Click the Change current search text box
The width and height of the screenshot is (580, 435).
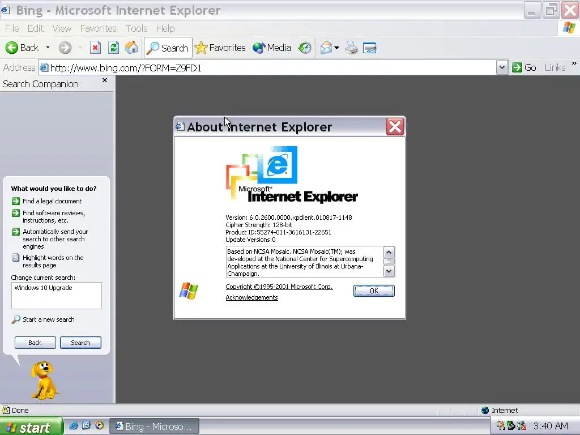tap(57, 296)
